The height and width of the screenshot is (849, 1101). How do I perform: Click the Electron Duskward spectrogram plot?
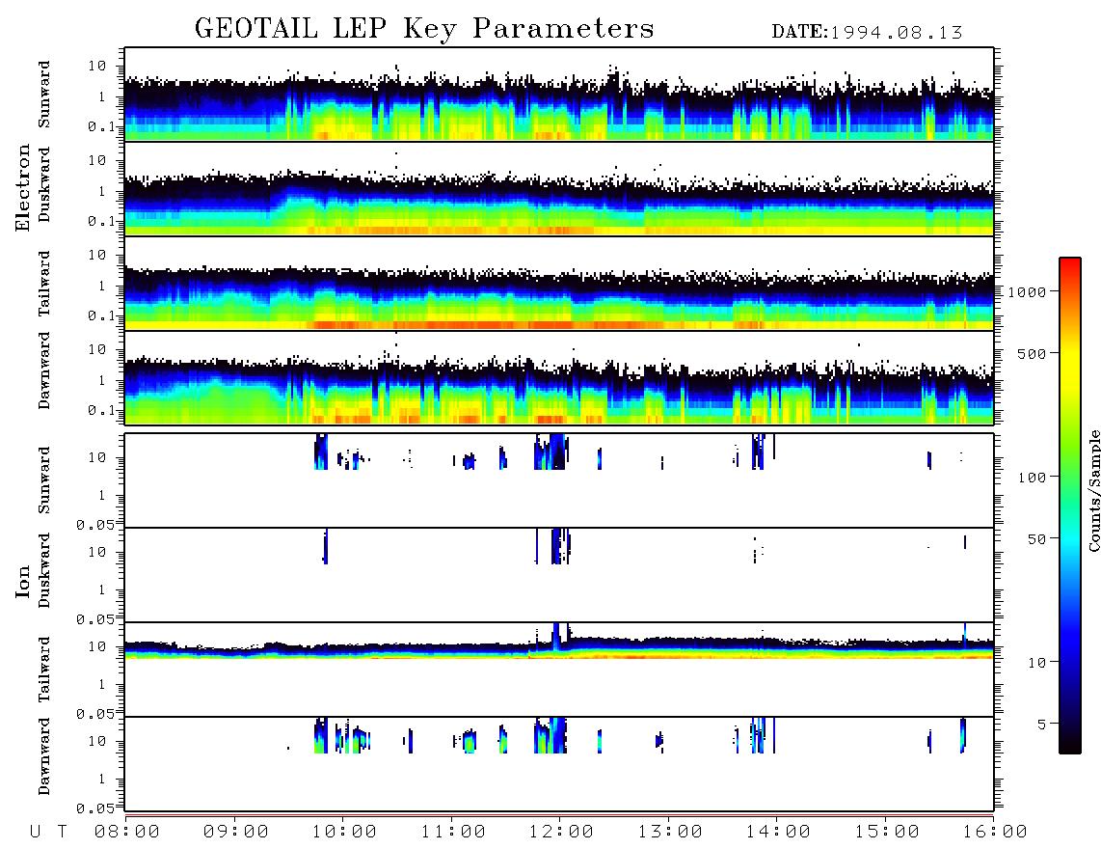(x=559, y=189)
